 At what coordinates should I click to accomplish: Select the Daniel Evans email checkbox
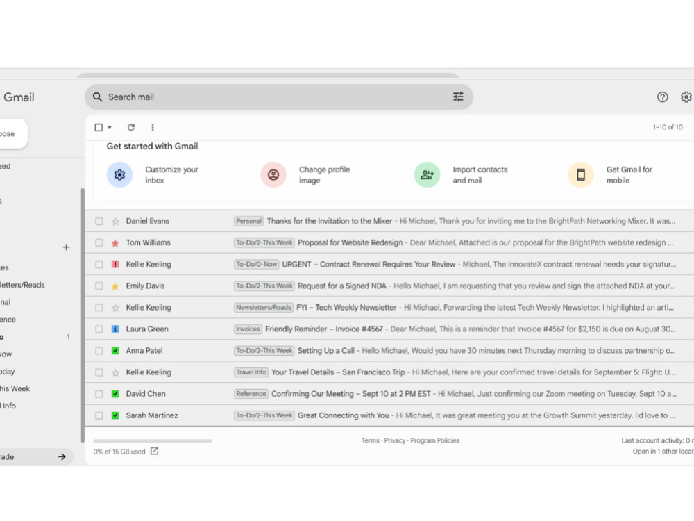click(99, 221)
